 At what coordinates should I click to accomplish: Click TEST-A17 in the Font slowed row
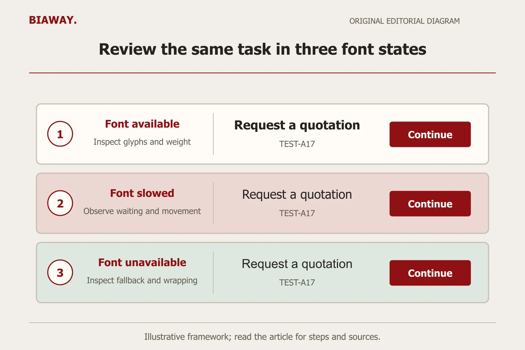(297, 213)
